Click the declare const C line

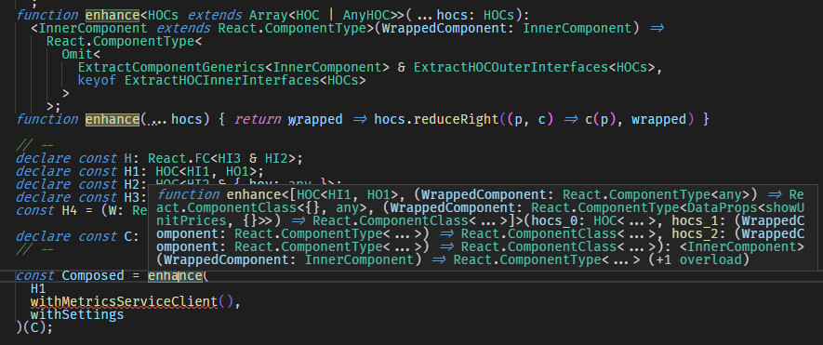pos(77,236)
